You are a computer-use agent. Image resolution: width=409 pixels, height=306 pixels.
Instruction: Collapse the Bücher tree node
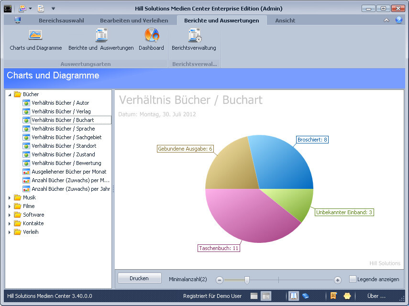[10, 95]
